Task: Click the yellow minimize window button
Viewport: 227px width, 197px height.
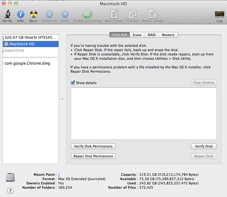Action: click(10, 4)
